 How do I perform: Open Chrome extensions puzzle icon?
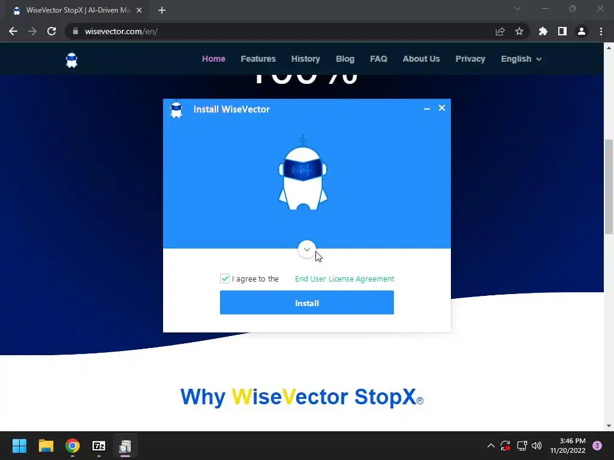tap(543, 31)
